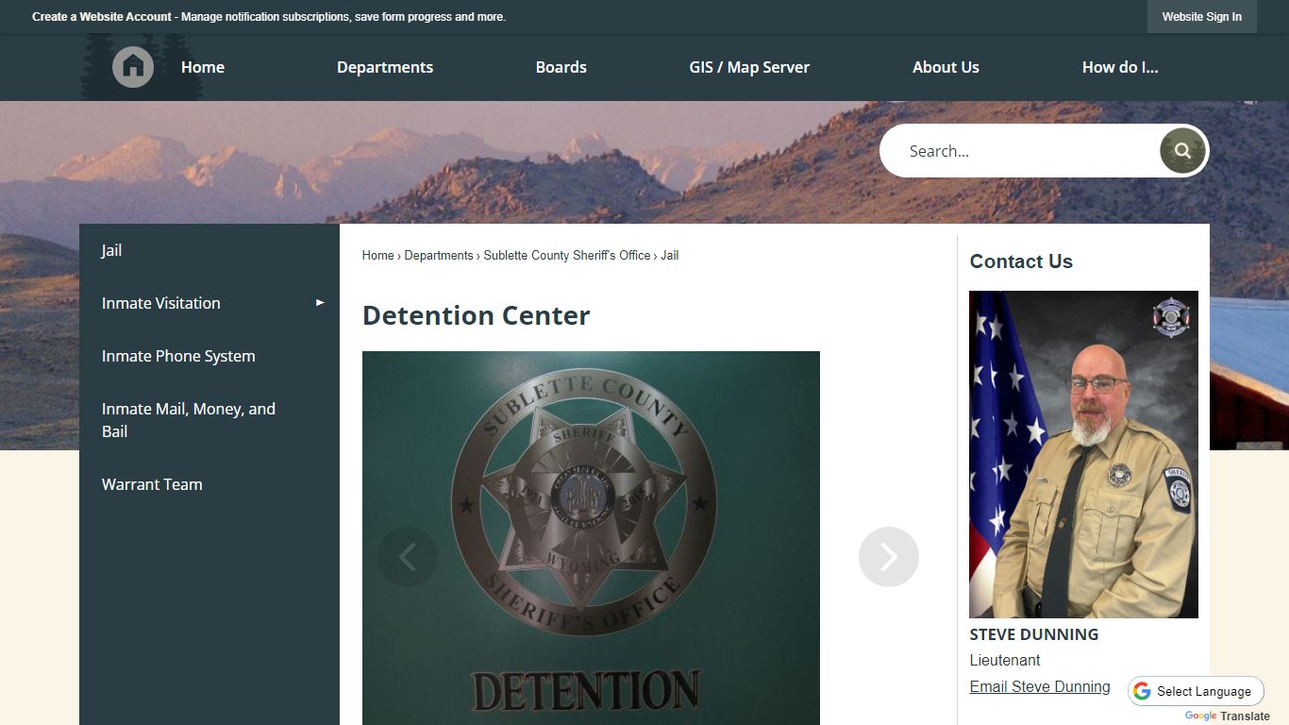1289x725 pixels.
Task: Open the About Us menu
Action: (946, 67)
